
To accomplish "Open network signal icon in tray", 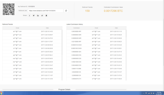I will 149,93.
